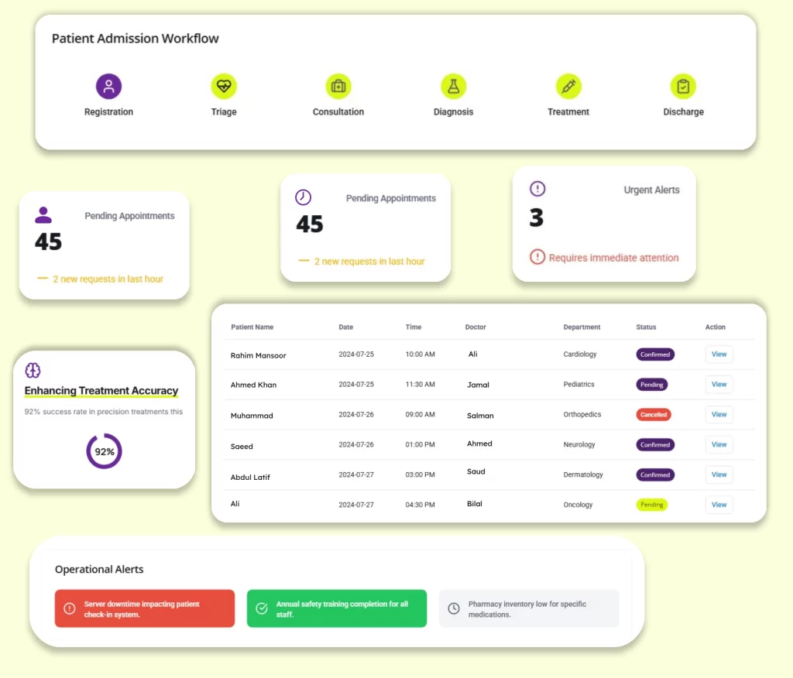Click the Oncology department cell
793x678 pixels.
coord(578,505)
